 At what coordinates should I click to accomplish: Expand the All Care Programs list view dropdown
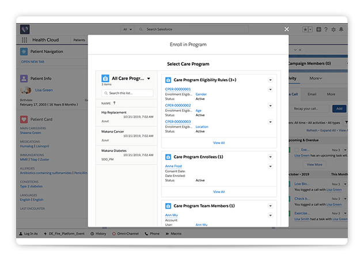tap(149, 78)
